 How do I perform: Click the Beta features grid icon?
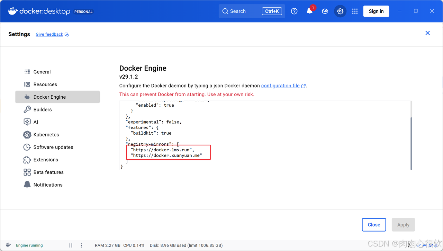coord(27,172)
